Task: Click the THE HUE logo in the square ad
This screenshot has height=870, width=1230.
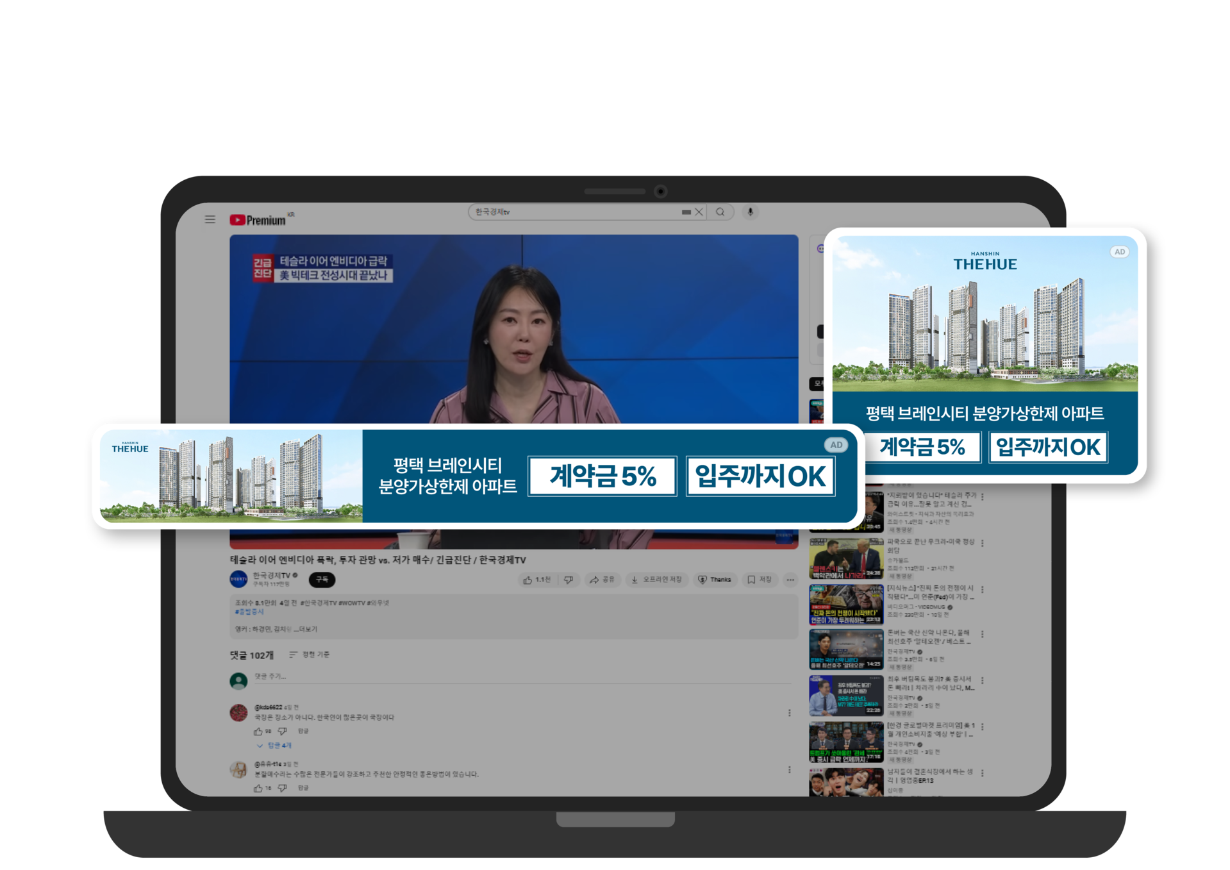Action: (x=985, y=261)
